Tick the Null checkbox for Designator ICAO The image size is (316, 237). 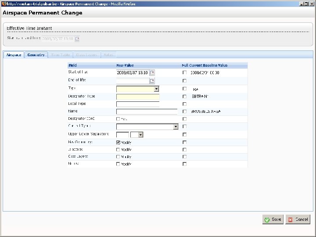(x=184, y=119)
